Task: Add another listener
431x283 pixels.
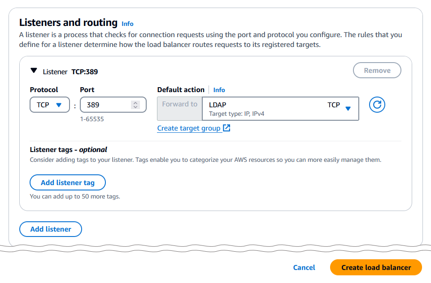Action: tap(51, 229)
